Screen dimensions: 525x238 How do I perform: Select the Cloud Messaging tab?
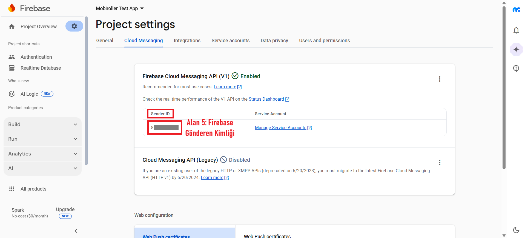(144, 41)
